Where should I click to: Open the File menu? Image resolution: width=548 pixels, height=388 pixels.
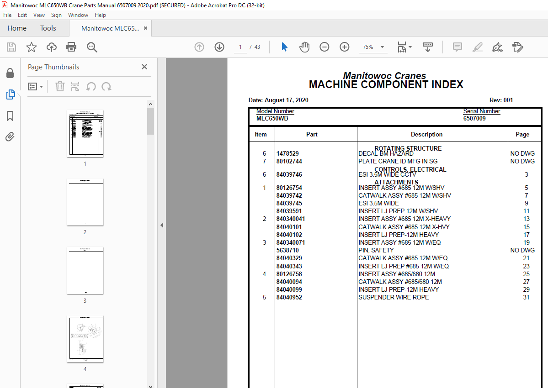point(7,15)
